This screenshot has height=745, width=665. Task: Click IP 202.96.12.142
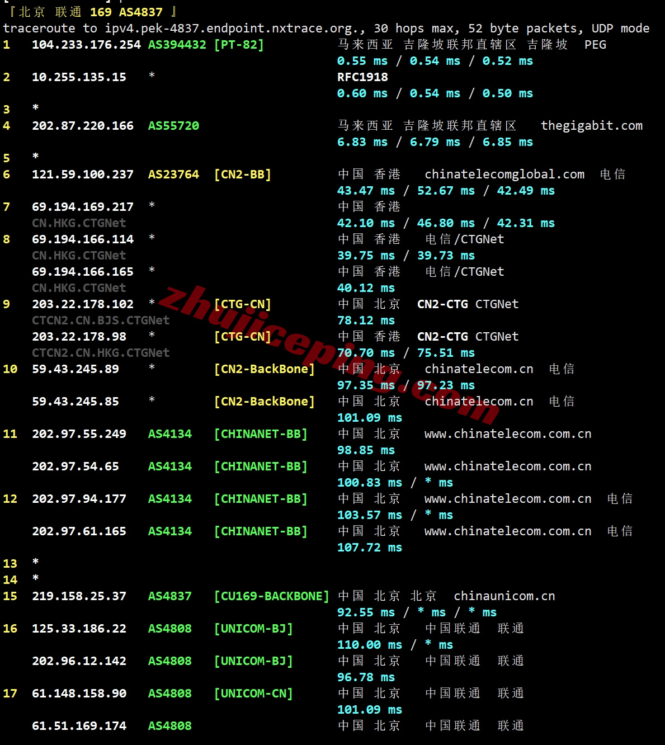tap(79, 661)
